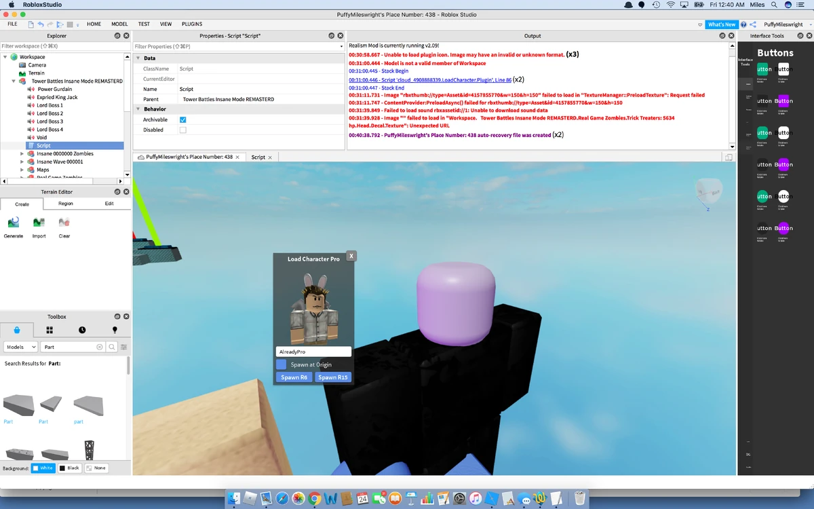The height and width of the screenshot is (509, 814).
Task: Open the Models category dropdown in Toolbox
Action: coord(20,346)
